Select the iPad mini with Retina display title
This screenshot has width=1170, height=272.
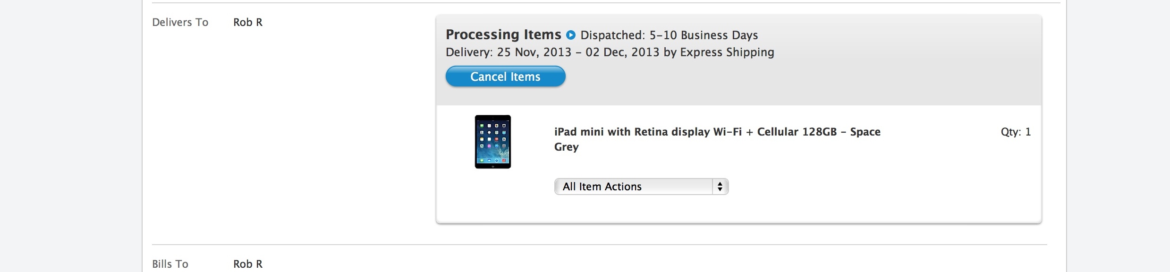click(x=717, y=132)
